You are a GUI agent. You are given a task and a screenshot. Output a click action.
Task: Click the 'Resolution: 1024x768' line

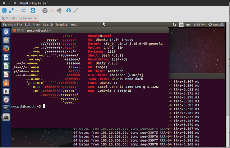(x=108, y=59)
